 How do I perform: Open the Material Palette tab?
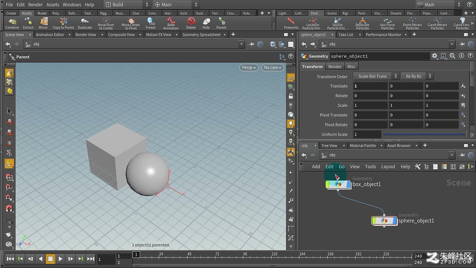pyautogui.click(x=363, y=146)
